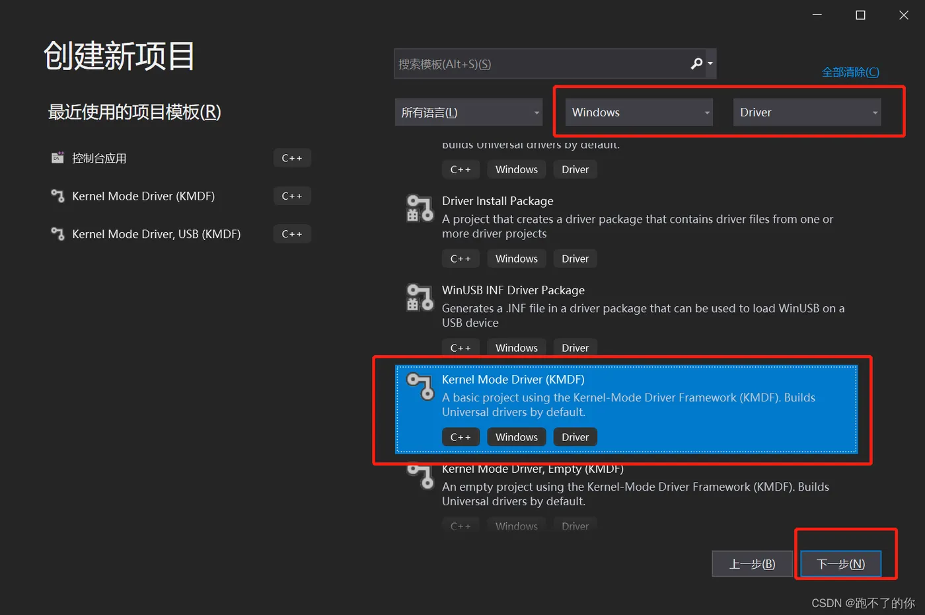Click the 下一步(N) next button
Viewport: 925px width, 615px height.
pos(841,564)
